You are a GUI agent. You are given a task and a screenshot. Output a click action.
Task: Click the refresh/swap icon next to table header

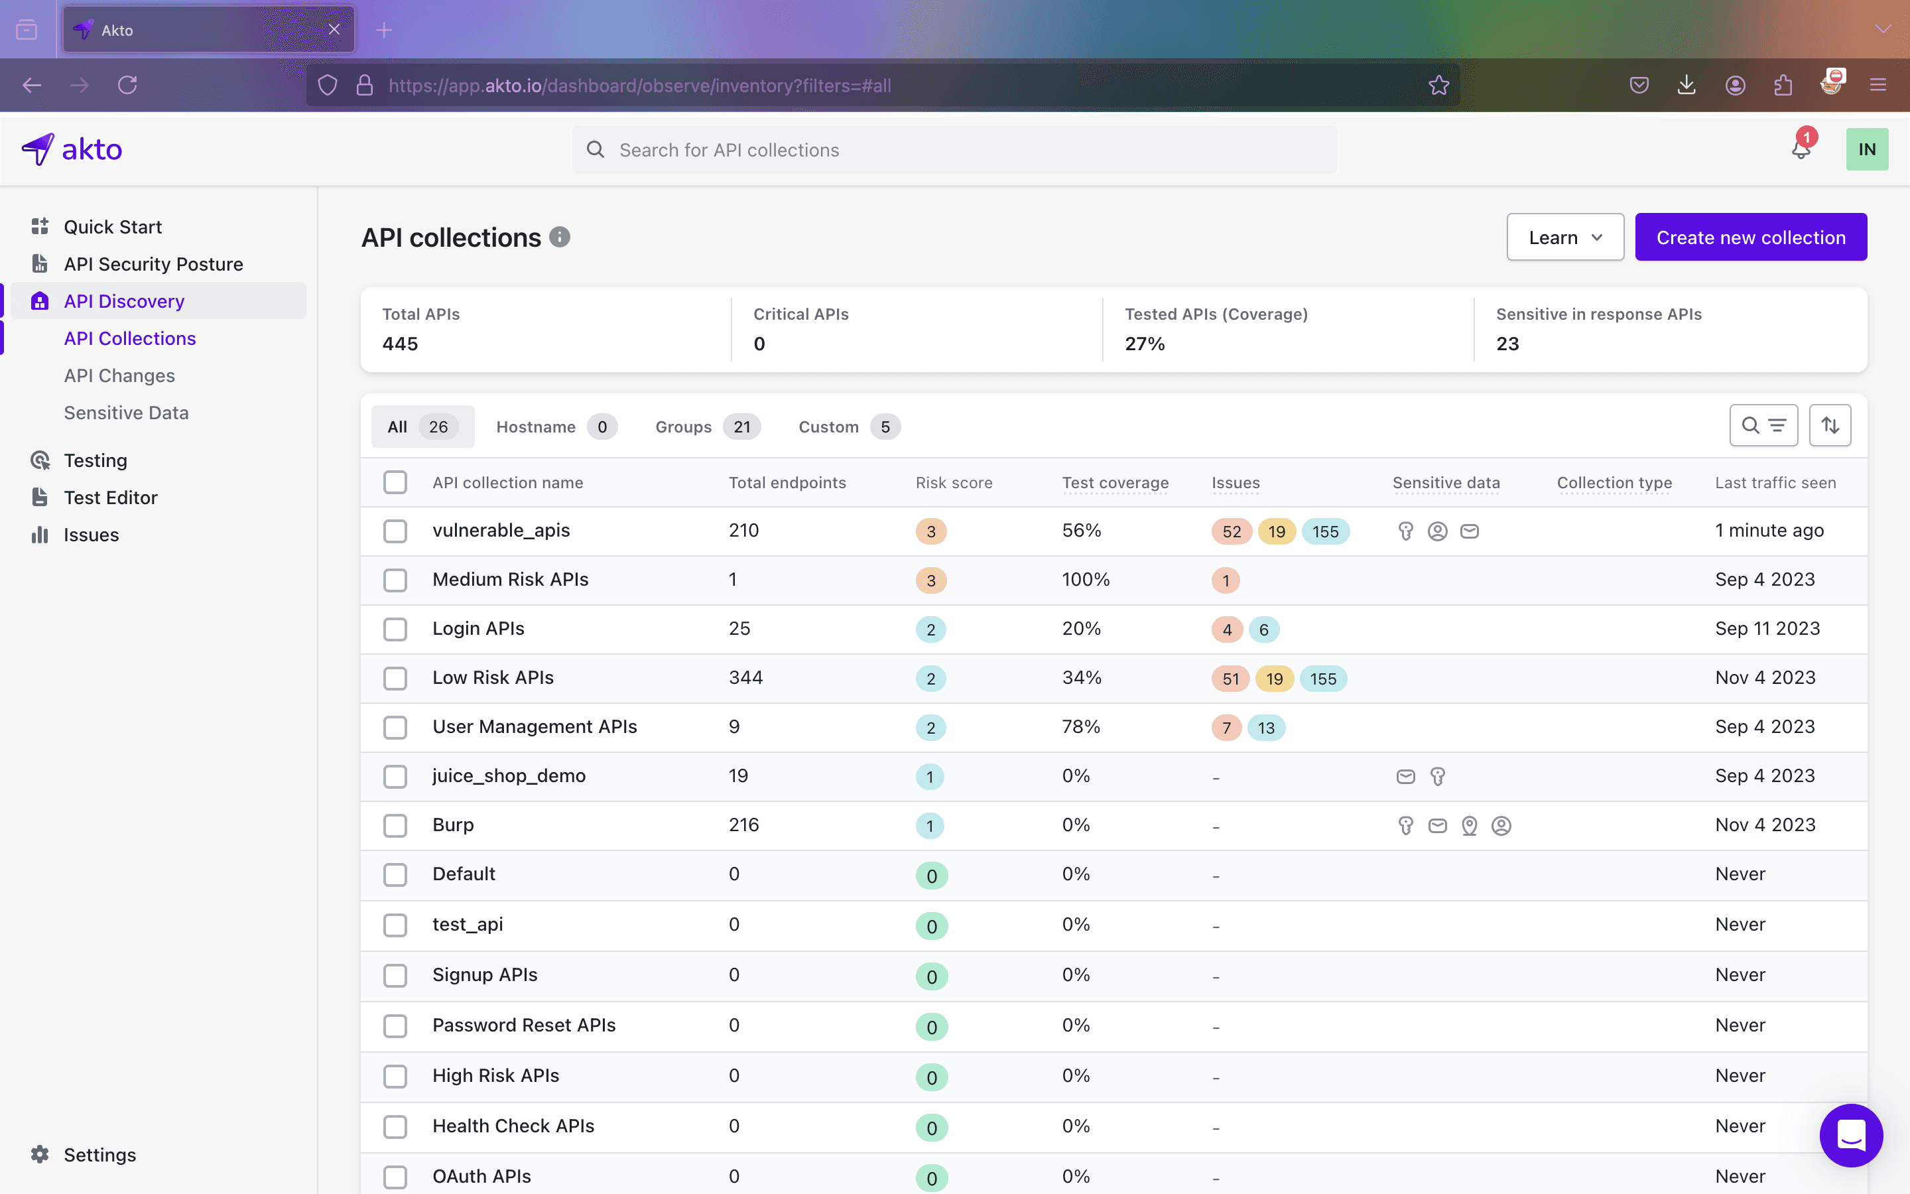tap(1830, 425)
